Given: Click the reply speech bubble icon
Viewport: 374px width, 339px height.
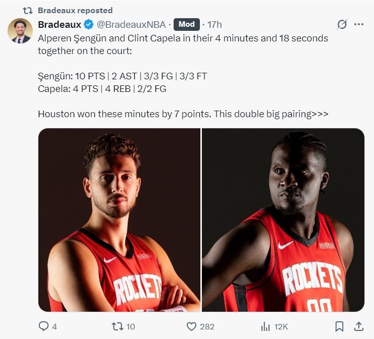Looking at the screenshot, I should pos(43,326).
